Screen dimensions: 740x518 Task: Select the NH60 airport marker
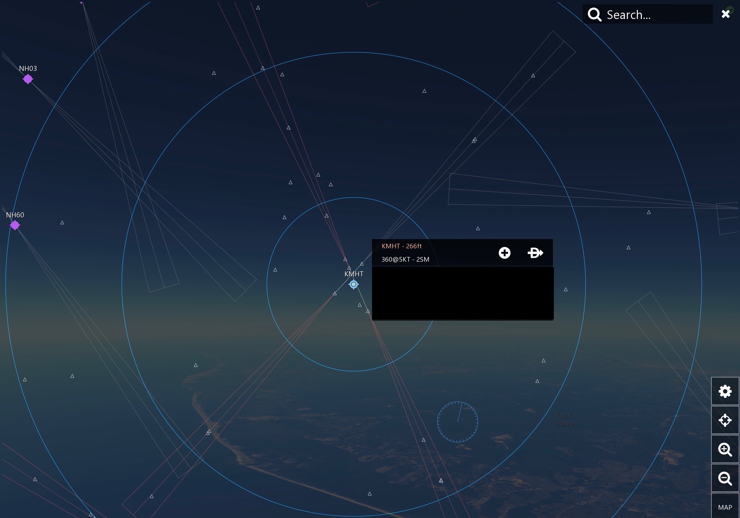click(15, 225)
